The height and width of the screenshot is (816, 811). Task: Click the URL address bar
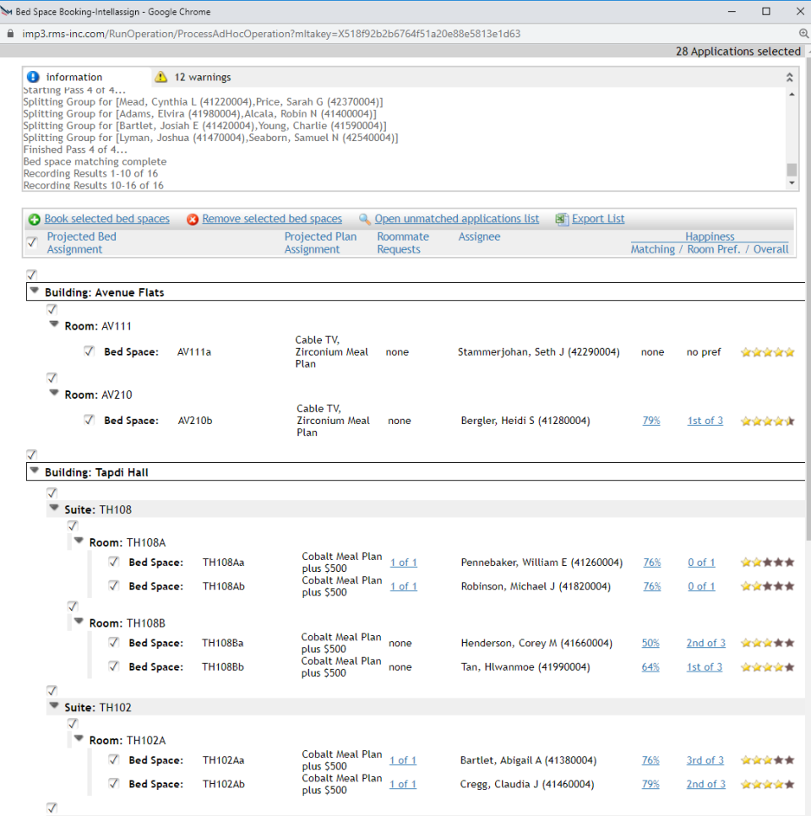[x=270, y=34]
